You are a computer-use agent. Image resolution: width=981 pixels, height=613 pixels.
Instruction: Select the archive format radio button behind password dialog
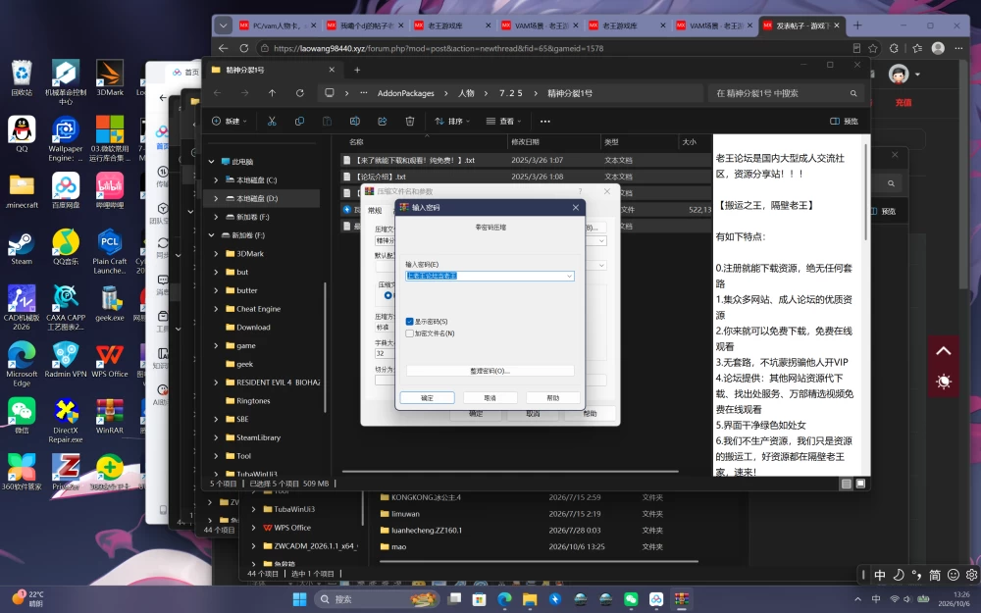pos(387,295)
